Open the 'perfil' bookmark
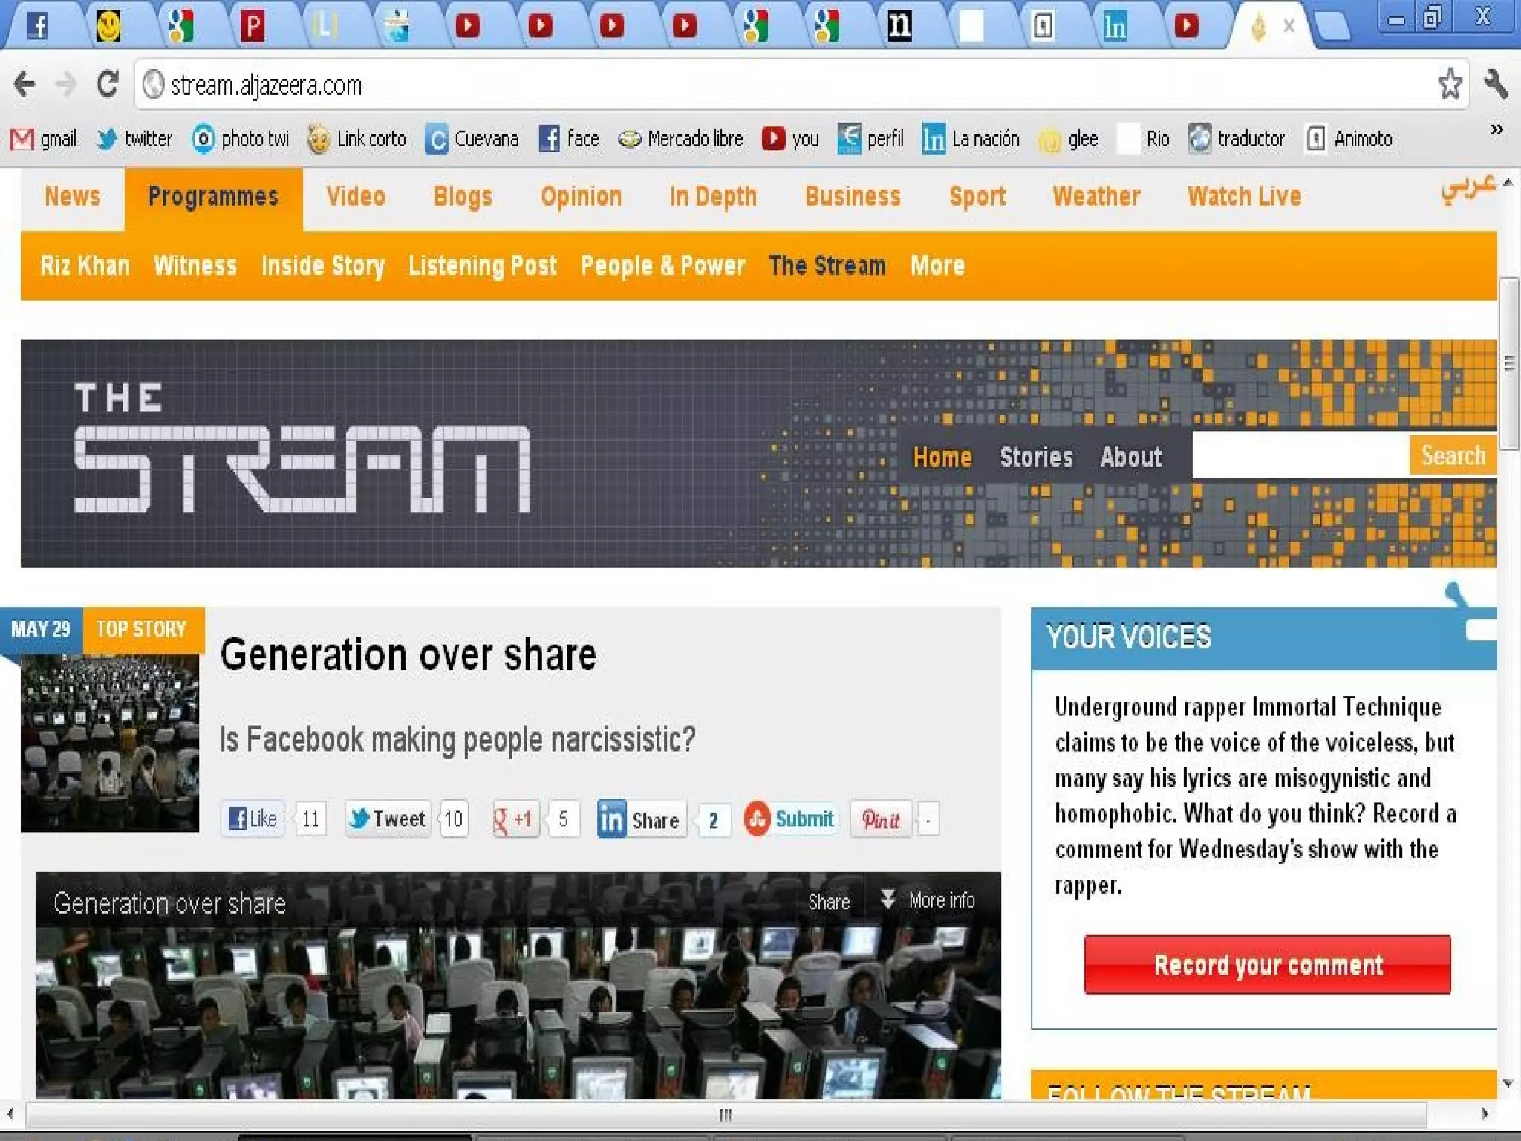 pyautogui.click(x=870, y=138)
